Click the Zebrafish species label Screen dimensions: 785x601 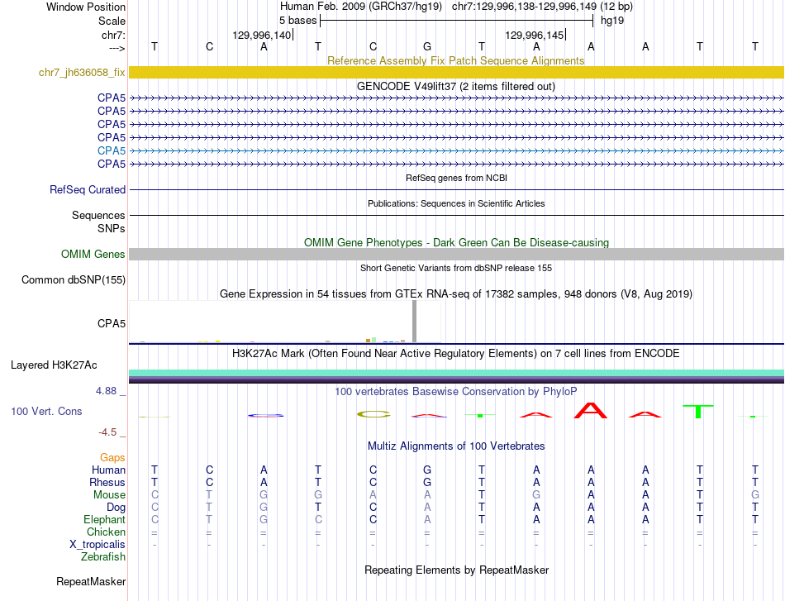[x=103, y=557]
